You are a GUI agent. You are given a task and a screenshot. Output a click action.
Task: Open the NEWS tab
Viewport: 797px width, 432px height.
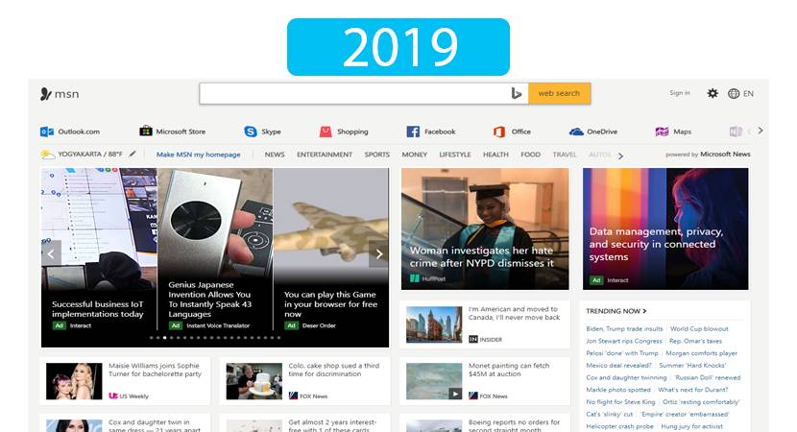click(275, 154)
